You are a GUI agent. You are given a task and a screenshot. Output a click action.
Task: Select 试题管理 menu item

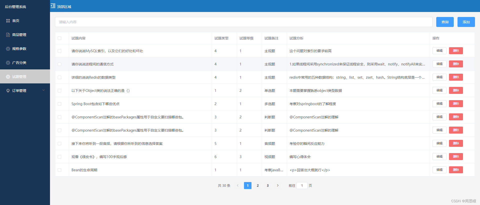pos(25,77)
